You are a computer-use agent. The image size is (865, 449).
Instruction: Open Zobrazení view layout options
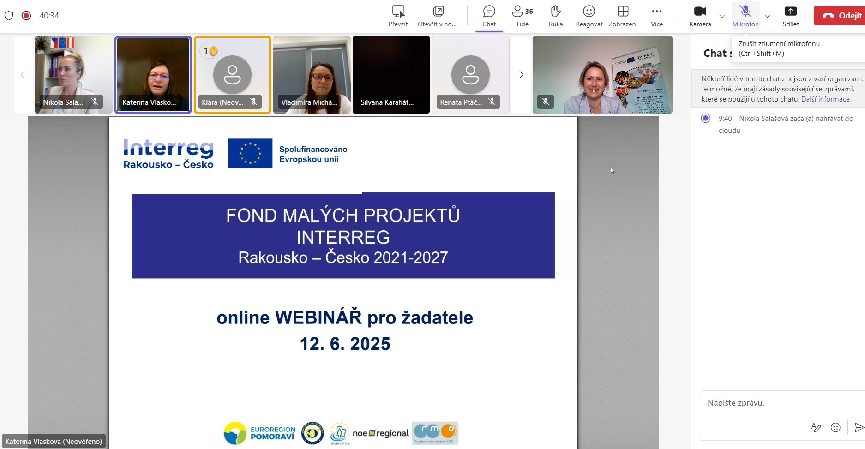(623, 16)
